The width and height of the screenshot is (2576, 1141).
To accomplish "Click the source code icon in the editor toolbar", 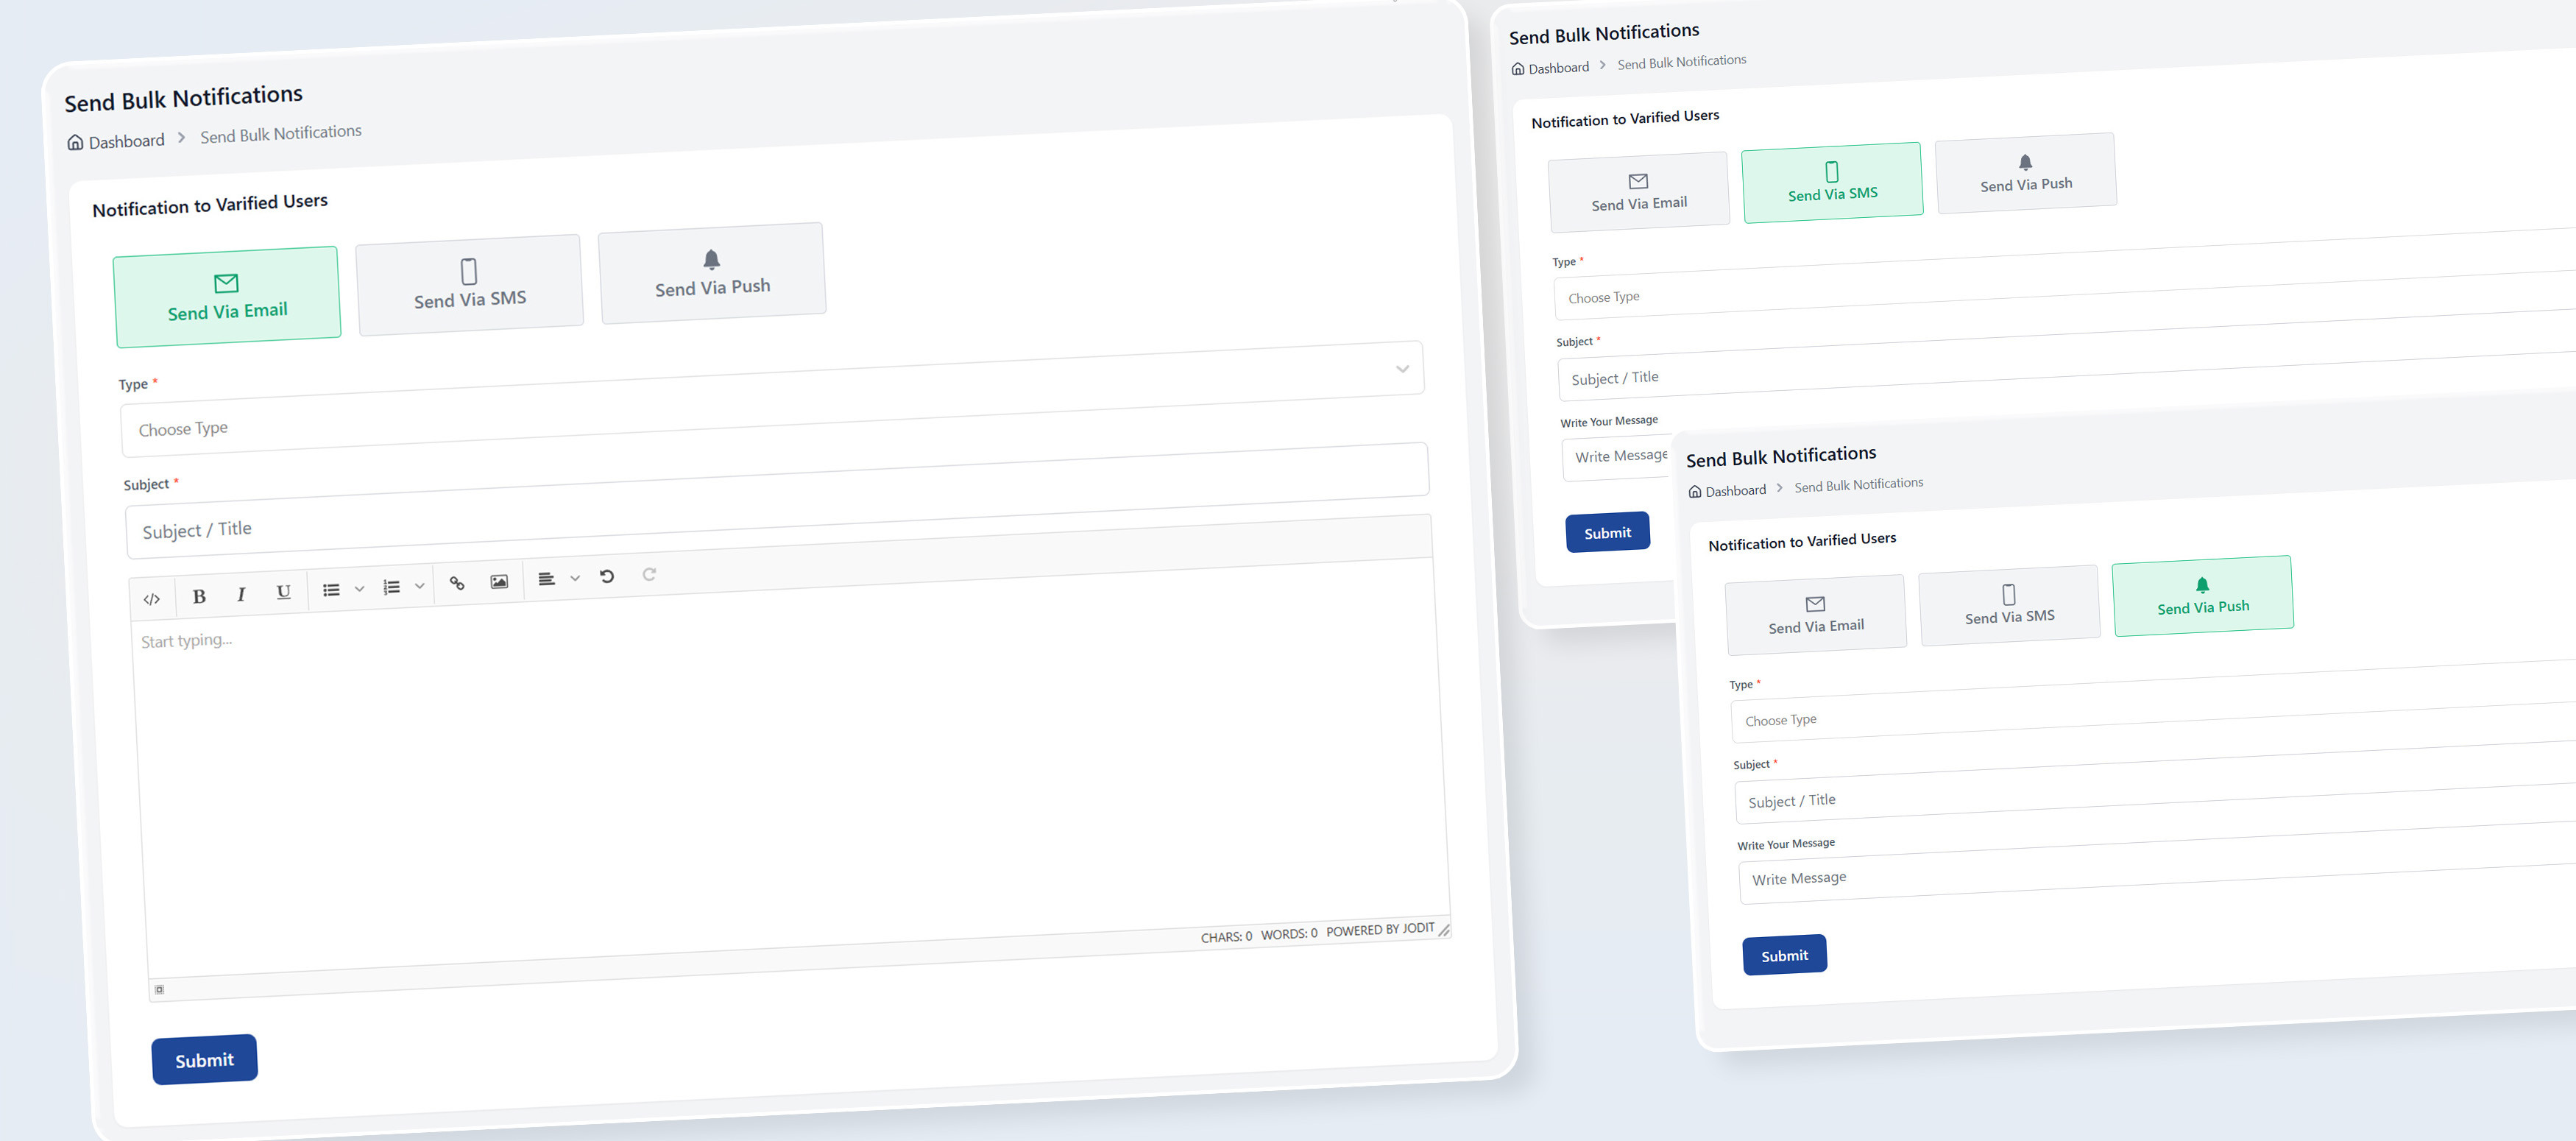I will tap(152, 597).
